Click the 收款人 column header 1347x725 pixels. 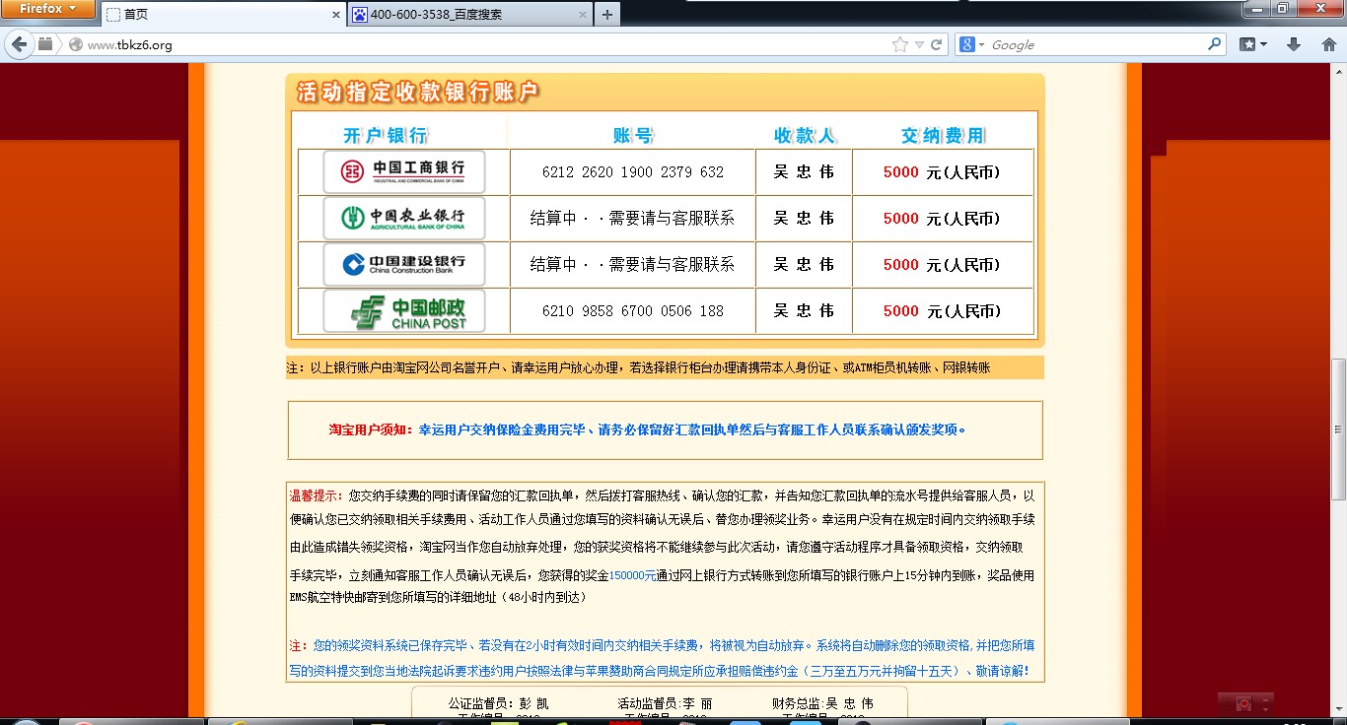click(x=806, y=136)
